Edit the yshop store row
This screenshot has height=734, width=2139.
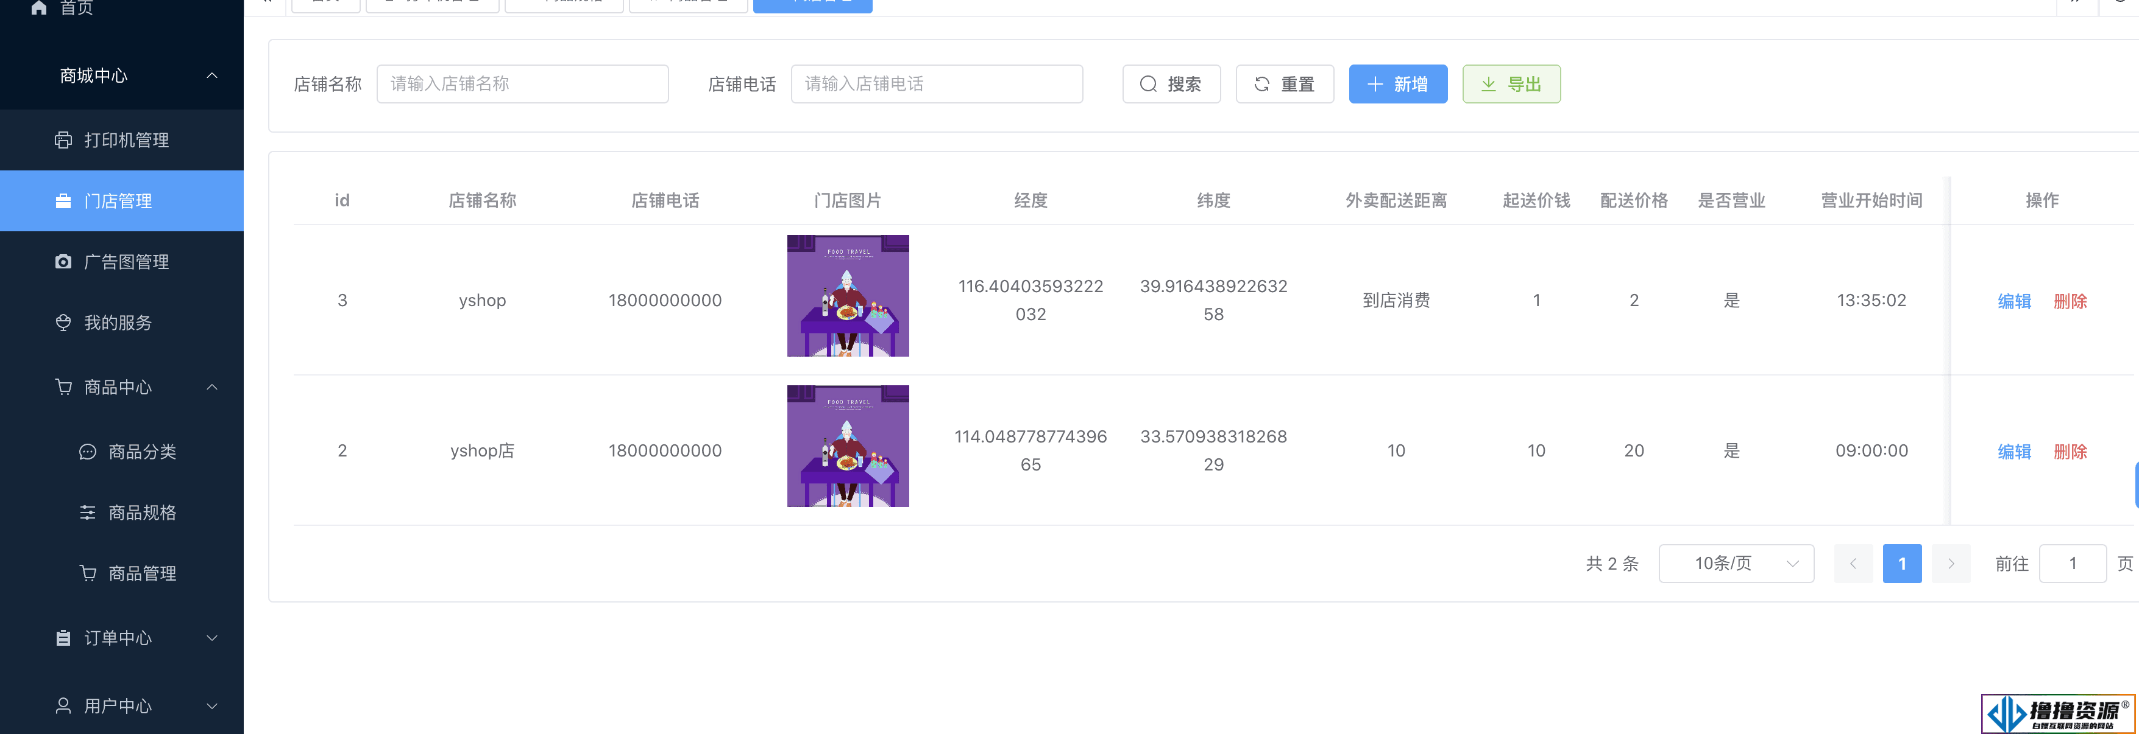2013,301
